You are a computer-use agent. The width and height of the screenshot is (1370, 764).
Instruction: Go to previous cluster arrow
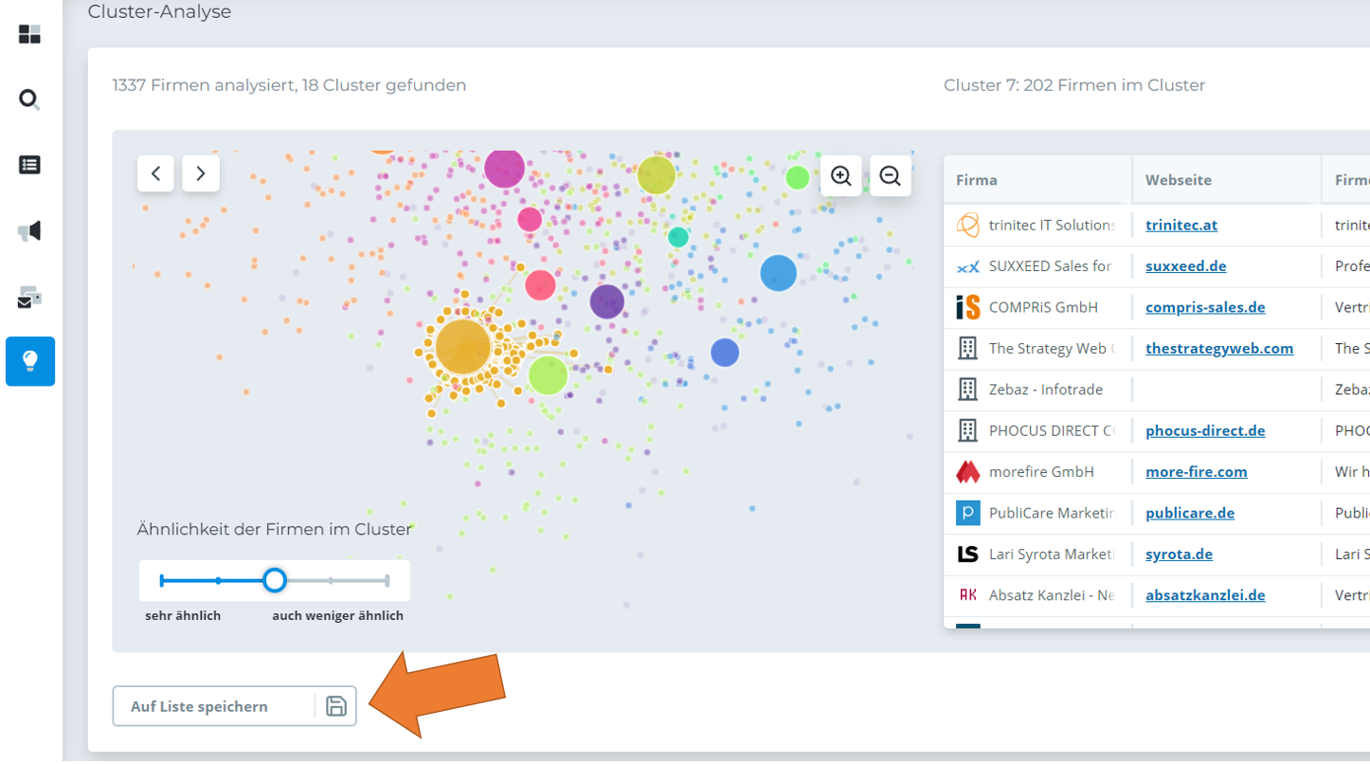[x=155, y=173]
